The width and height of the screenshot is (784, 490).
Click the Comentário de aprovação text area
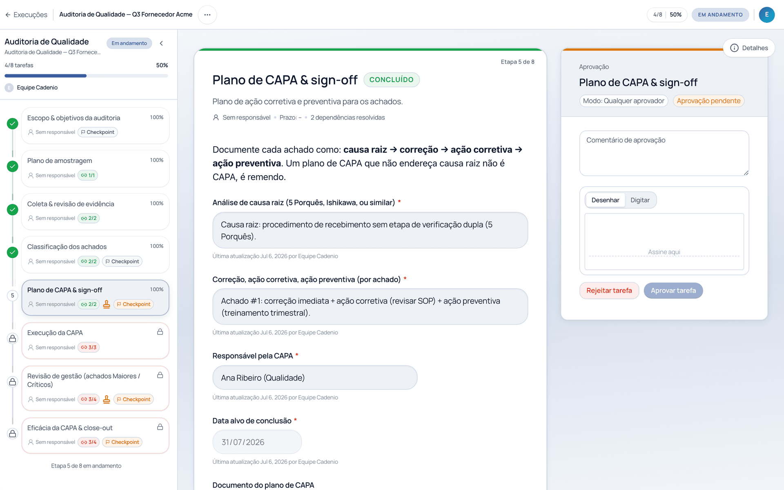(664, 153)
